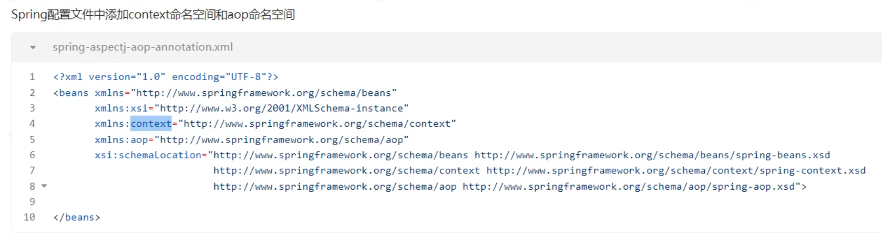The height and width of the screenshot is (240, 882).
Task: Toggle the fold arrow beside line 8
Action: pyautogui.click(x=44, y=186)
